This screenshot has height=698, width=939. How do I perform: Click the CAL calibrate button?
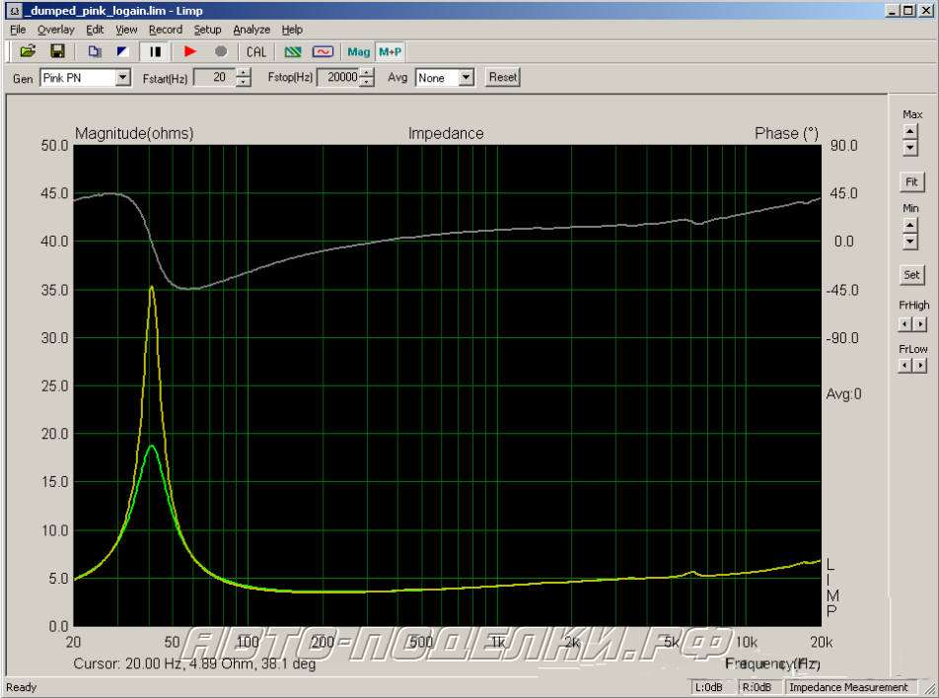tap(256, 52)
